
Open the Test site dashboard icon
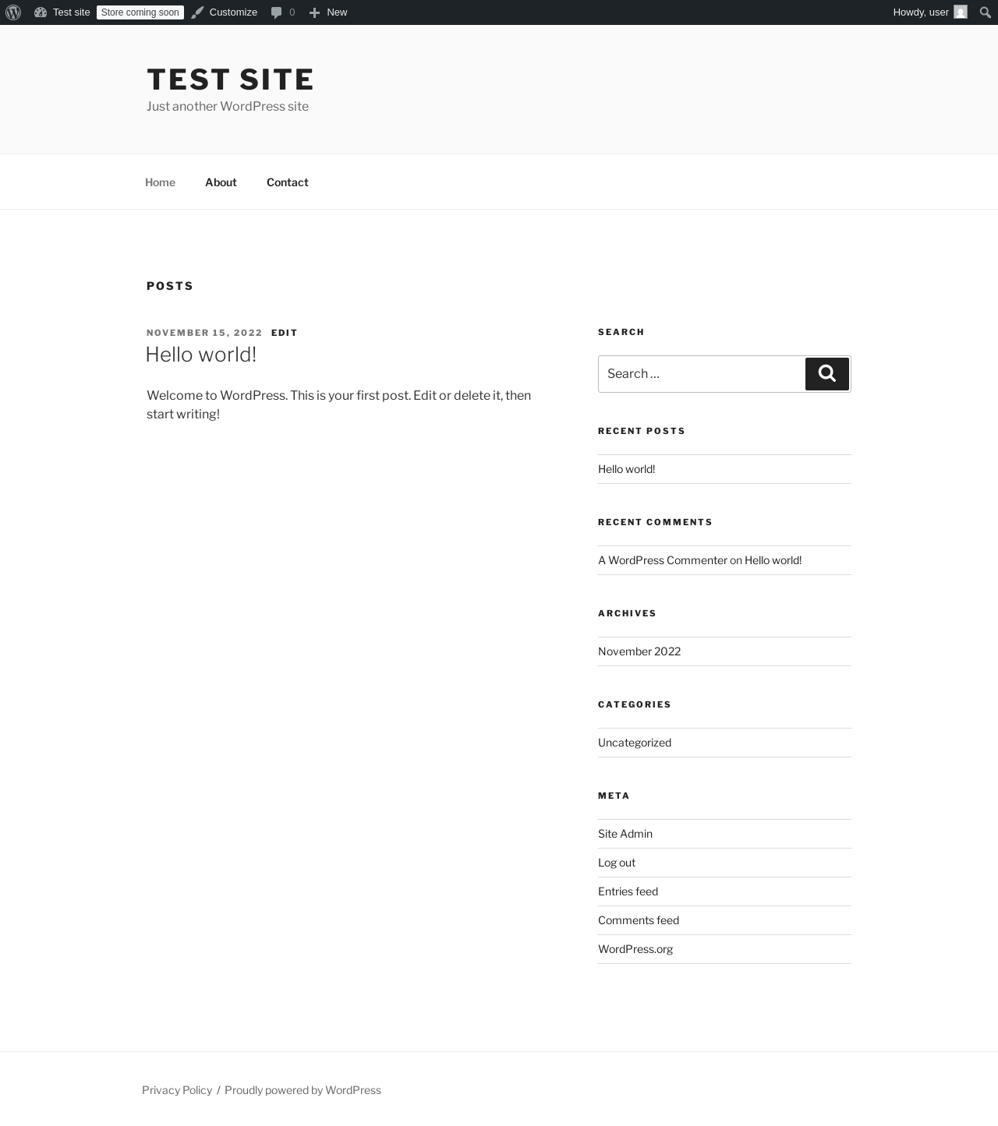[x=41, y=12]
